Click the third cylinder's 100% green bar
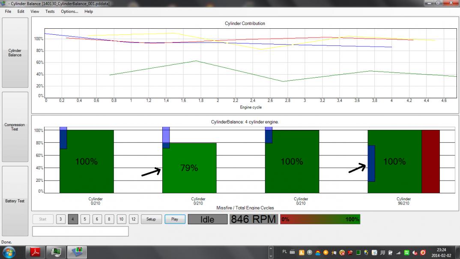The width and height of the screenshot is (460, 259). [x=292, y=162]
